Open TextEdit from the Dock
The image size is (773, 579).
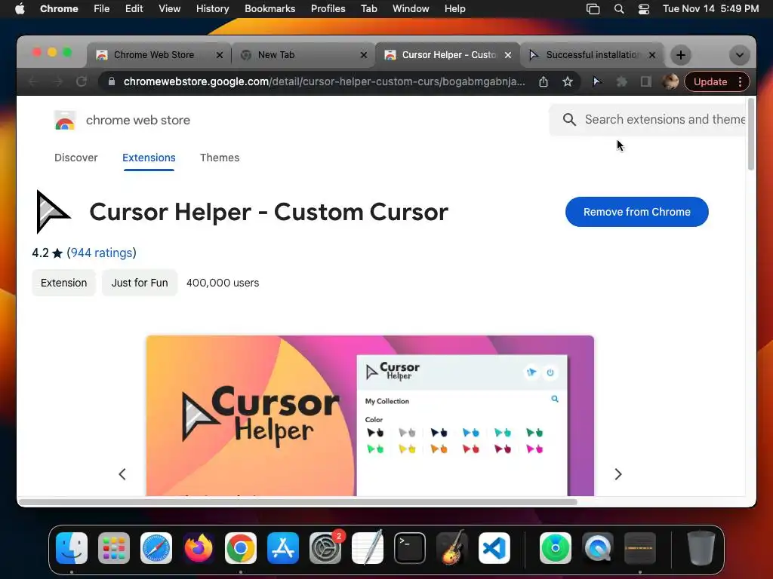(368, 547)
